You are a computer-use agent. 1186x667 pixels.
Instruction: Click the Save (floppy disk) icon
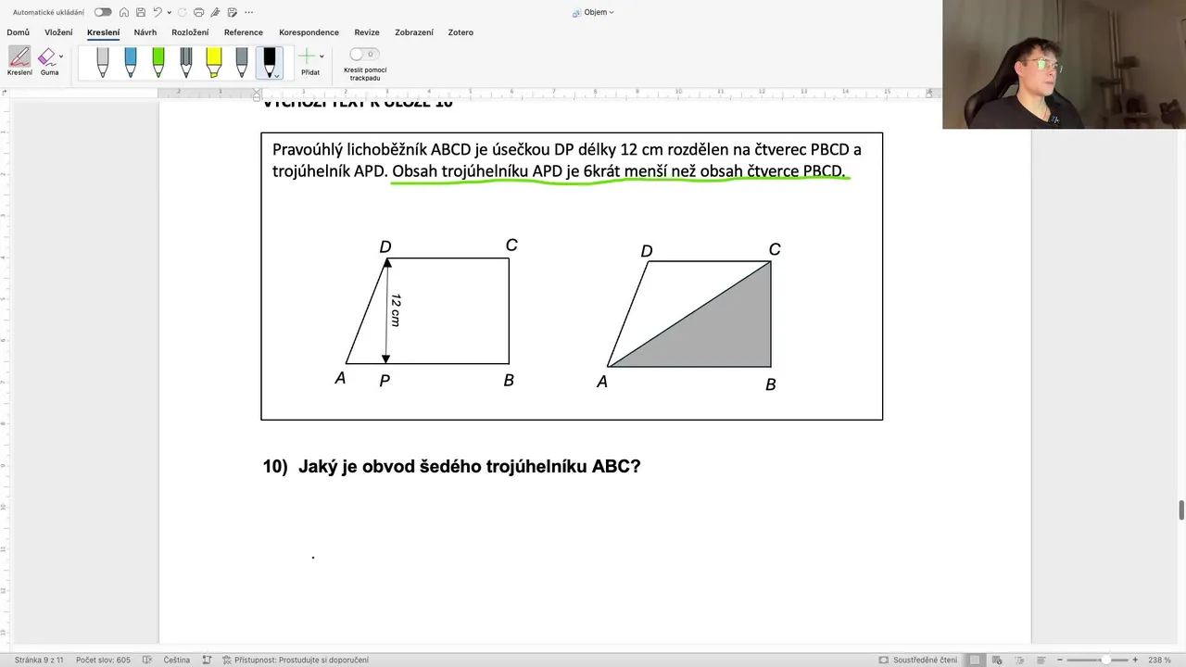pyautogui.click(x=140, y=12)
